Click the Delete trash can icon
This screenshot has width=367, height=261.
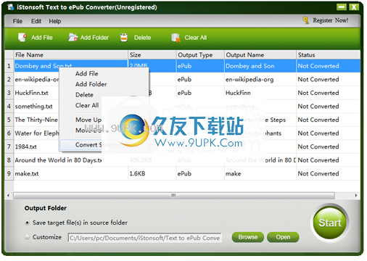click(x=124, y=38)
